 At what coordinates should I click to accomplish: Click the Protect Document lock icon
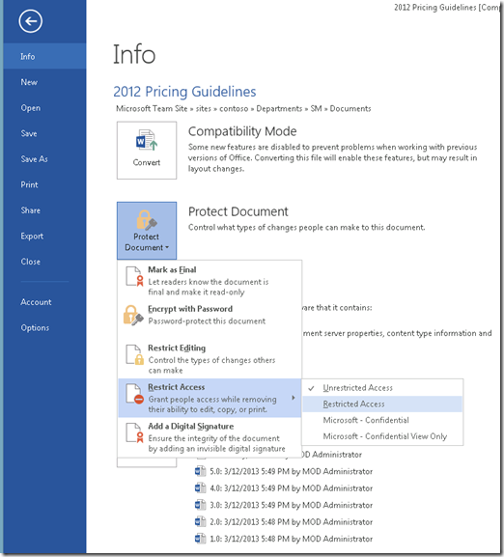(147, 220)
